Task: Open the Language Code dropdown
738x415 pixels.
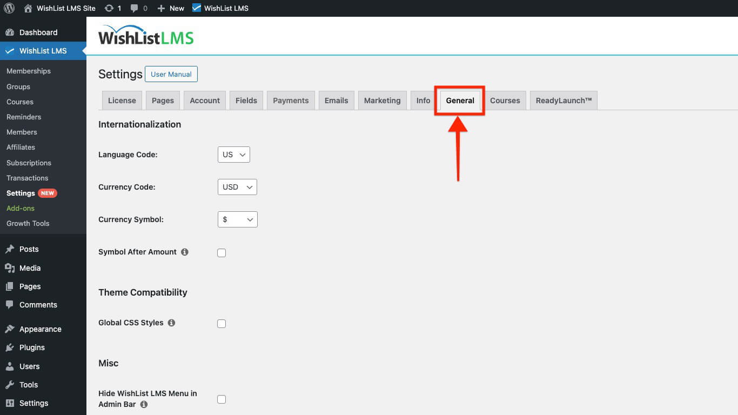Action: (x=233, y=154)
